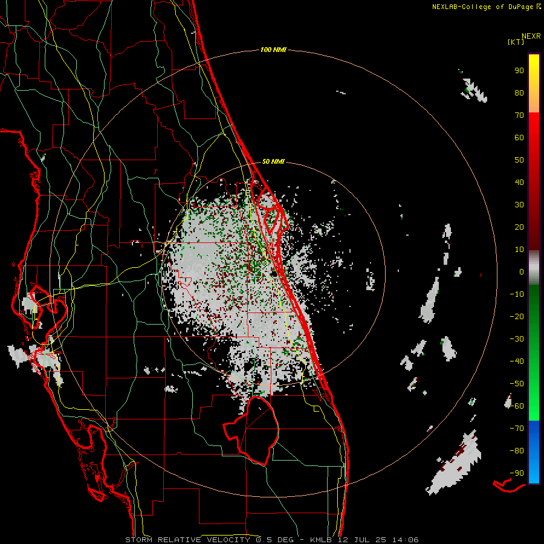Select the -10 value on velocity scale

point(517,294)
